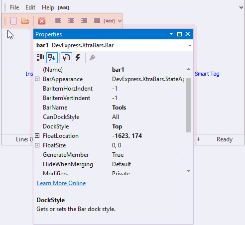Maximize the Properties panel

[x=179, y=34]
